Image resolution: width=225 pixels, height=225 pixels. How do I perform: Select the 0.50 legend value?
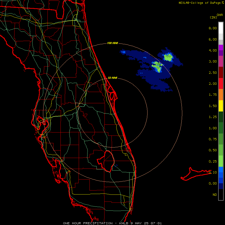click(x=213, y=150)
